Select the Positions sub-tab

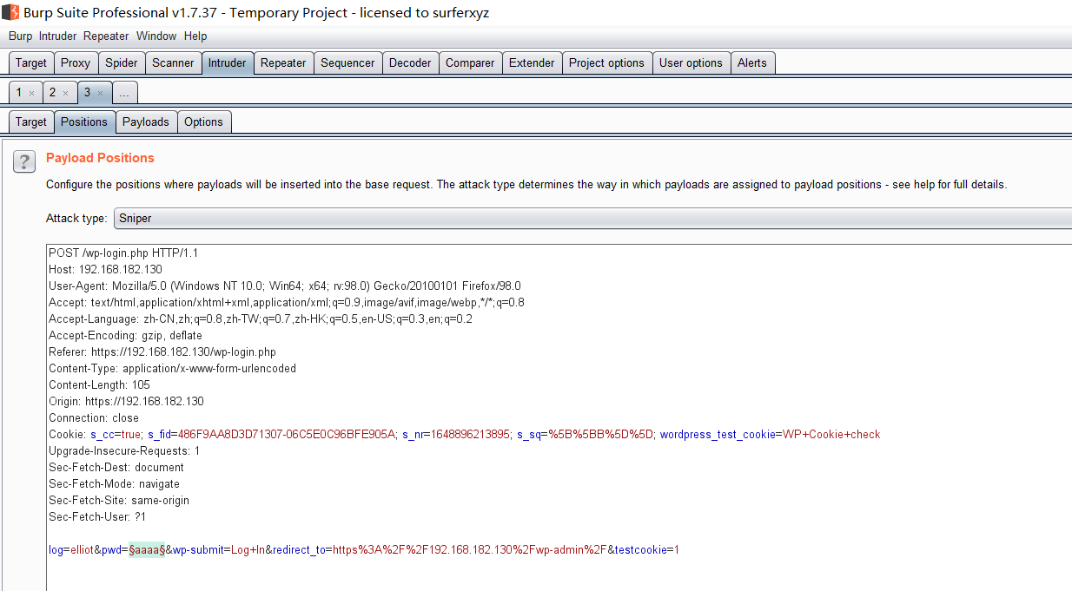(x=84, y=121)
